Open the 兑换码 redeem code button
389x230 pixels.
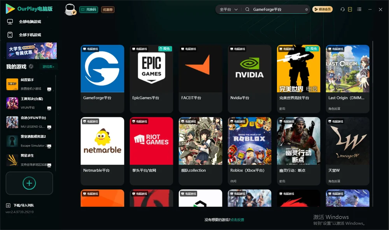[x=89, y=10]
